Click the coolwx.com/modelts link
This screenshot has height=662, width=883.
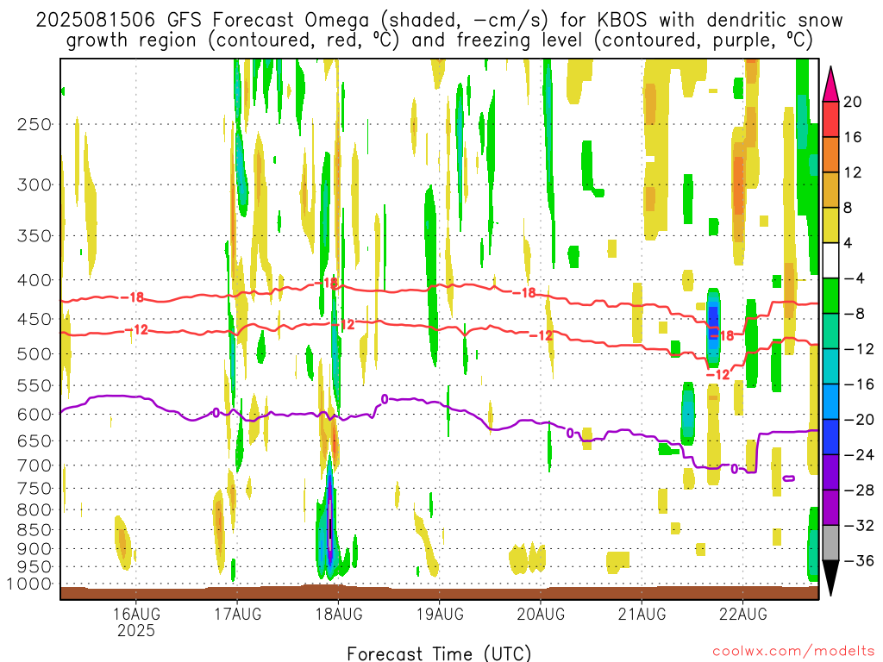(x=793, y=652)
